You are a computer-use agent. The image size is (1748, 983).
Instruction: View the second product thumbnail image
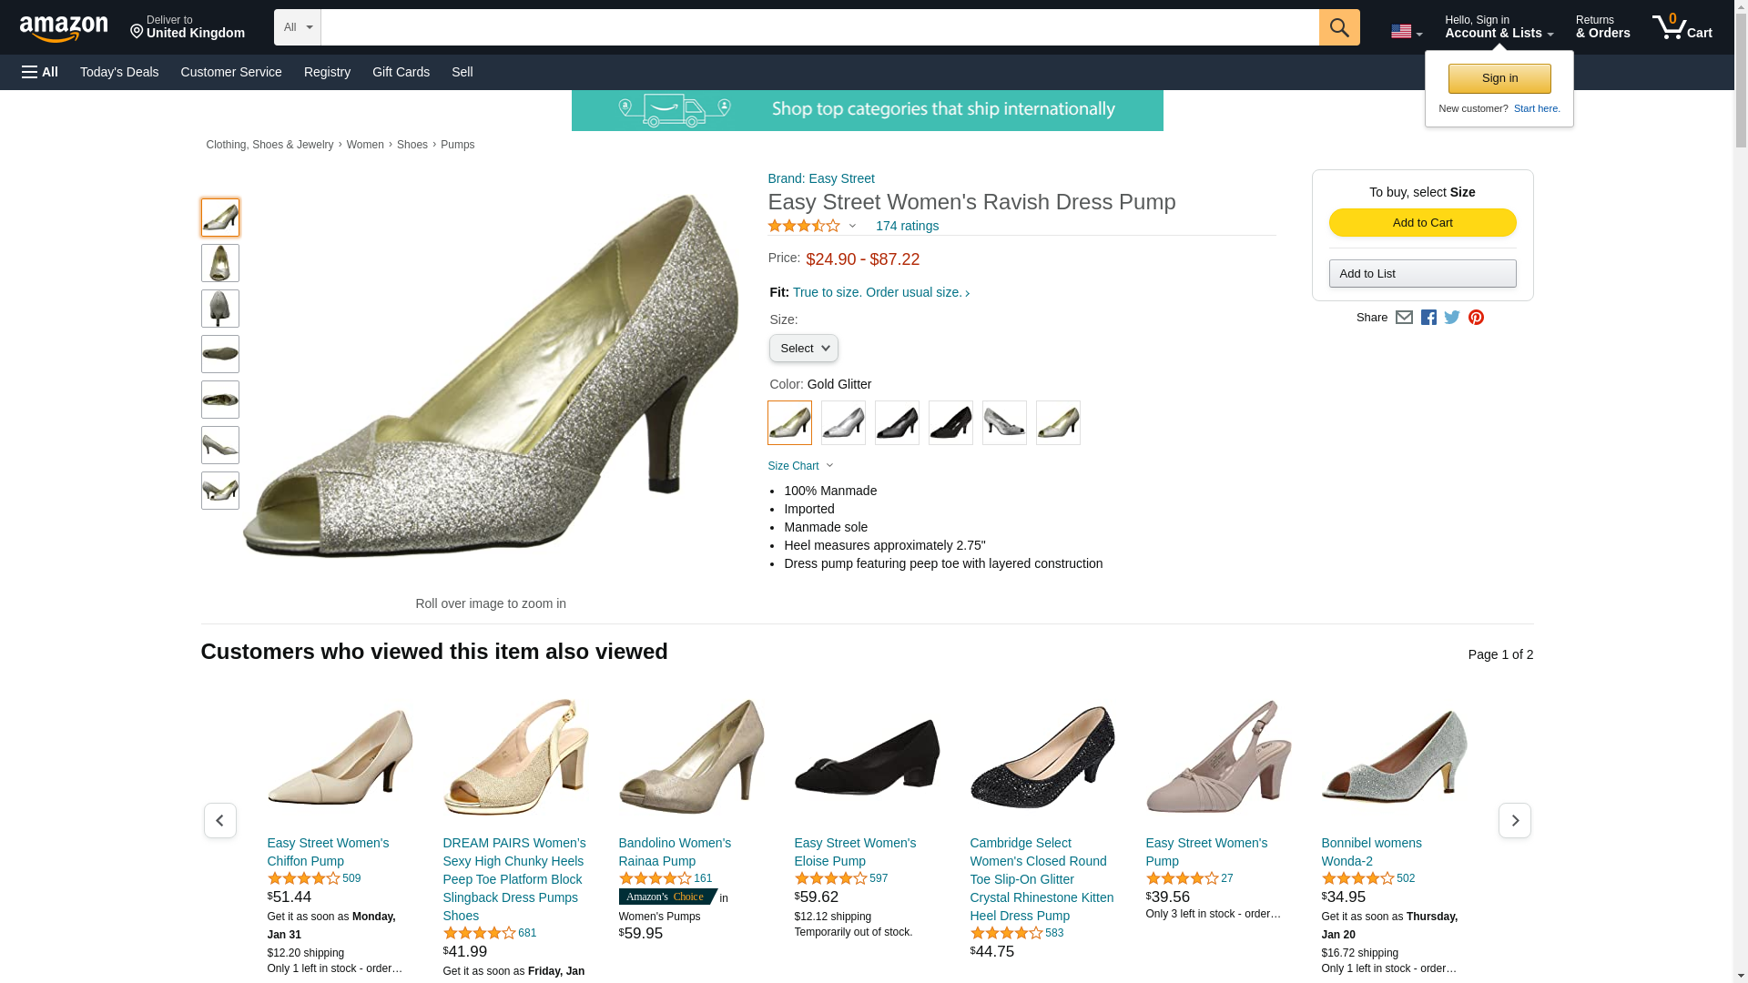[x=220, y=263]
